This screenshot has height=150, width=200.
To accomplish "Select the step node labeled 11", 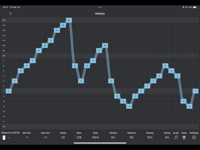I will (x=51, y=41).
